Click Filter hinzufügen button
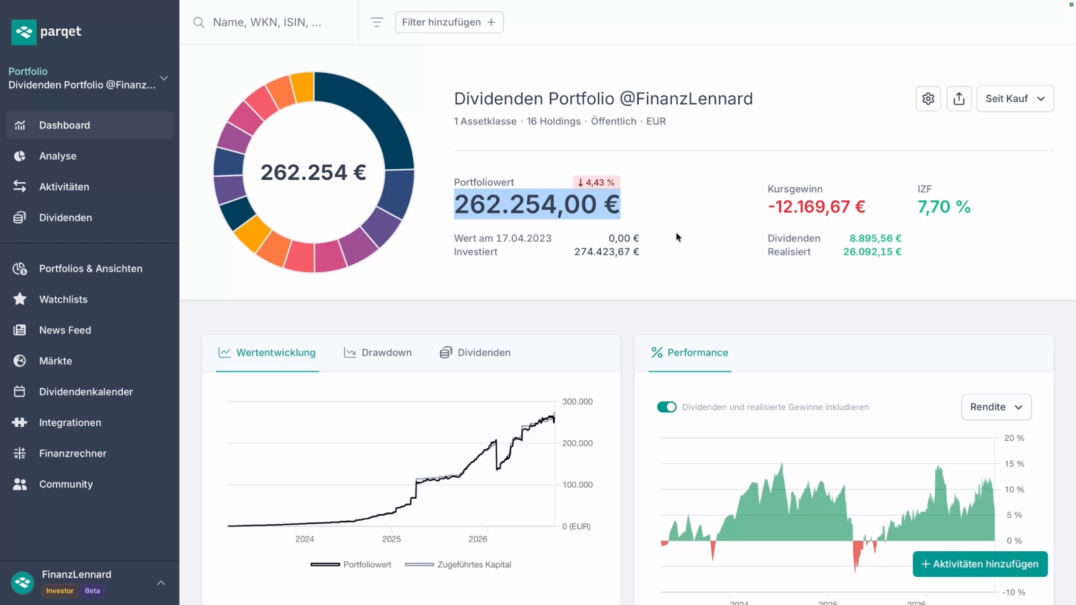1076x605 pixels. (x=449, y=22)
